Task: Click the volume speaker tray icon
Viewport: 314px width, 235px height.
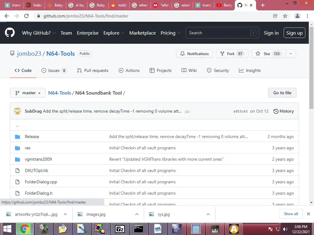Action: (285, 229)
